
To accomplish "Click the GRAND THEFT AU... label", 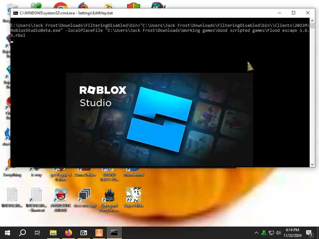I will [x=109, y=177].
